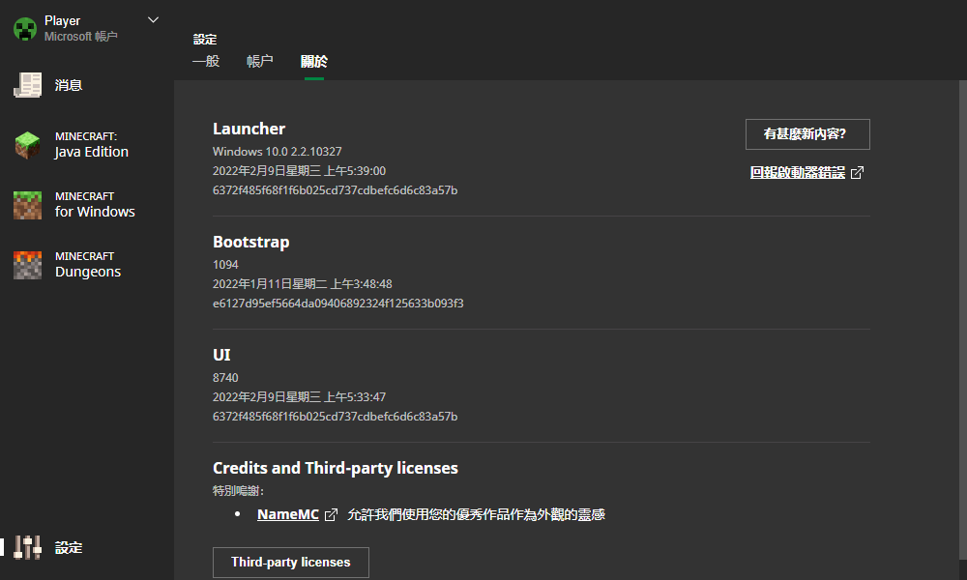Click the 設定 page title above tabs

click(x=205, y=40)
